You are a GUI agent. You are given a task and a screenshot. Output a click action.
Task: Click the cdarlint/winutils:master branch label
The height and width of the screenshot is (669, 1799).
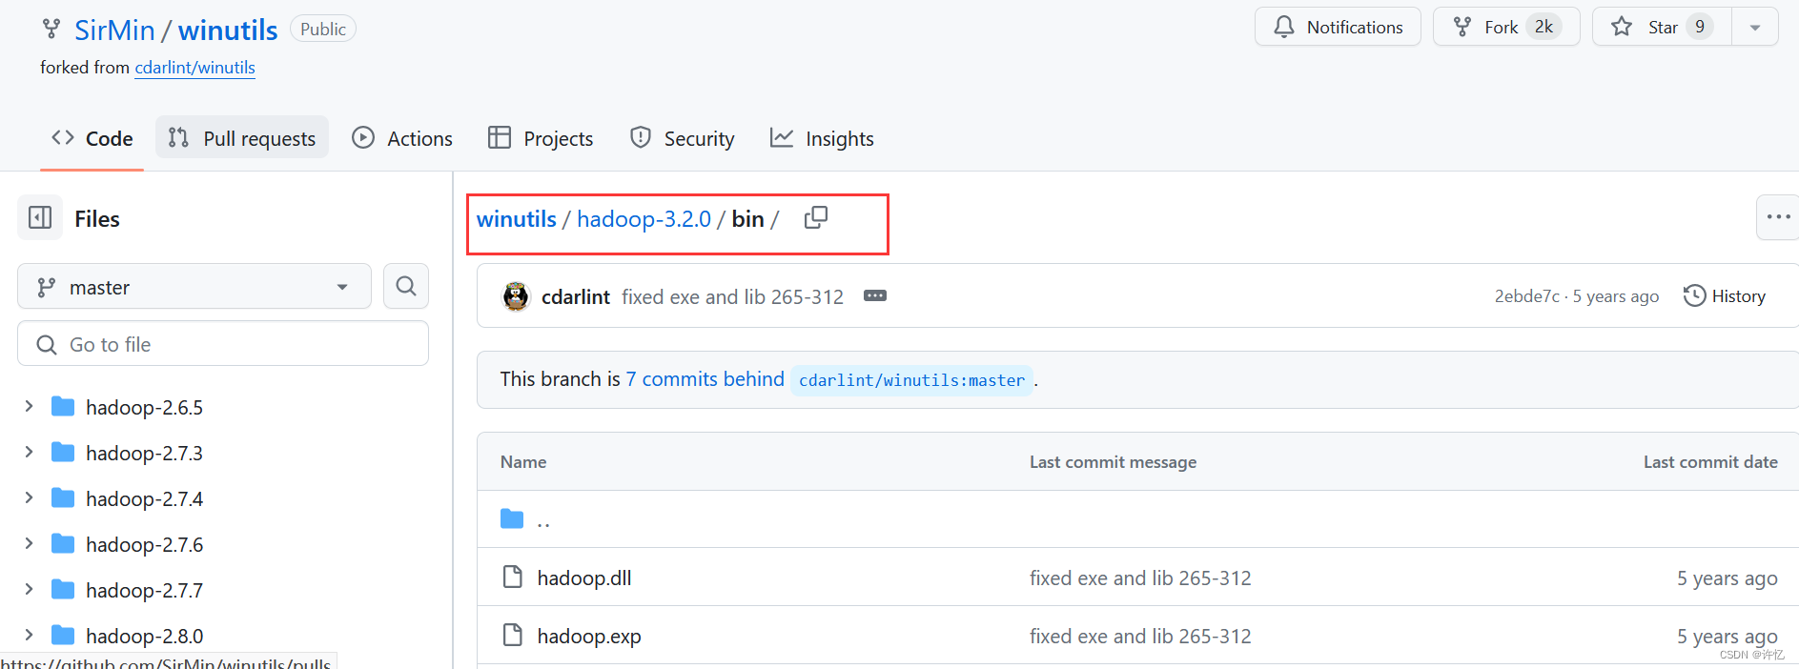[x=911, y=380]
